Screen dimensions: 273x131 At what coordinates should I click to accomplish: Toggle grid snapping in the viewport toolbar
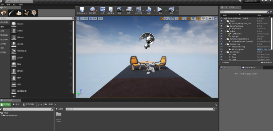pyautogui.click(x=180, y=18)
